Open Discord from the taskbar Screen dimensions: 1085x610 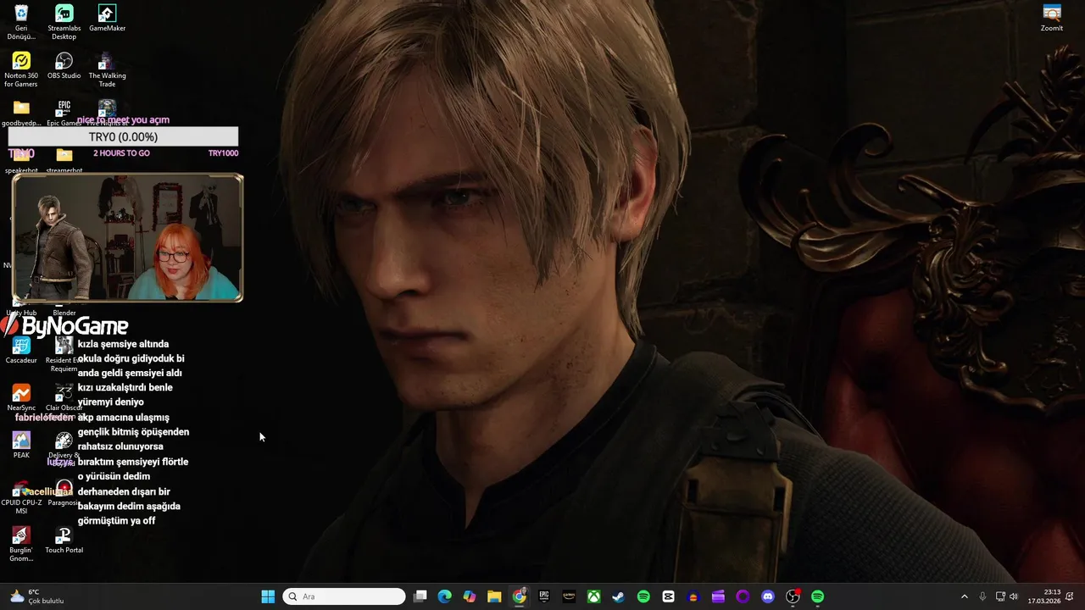tap(768, 596)
